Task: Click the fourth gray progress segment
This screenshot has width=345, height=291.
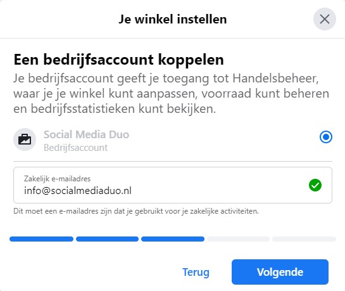Action: (238, 239)
